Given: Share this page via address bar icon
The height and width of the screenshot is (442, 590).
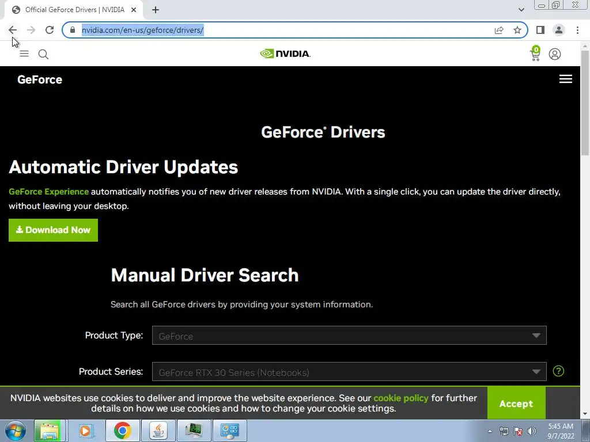Looking at the screenshot, I should click(x=499, y=30).
